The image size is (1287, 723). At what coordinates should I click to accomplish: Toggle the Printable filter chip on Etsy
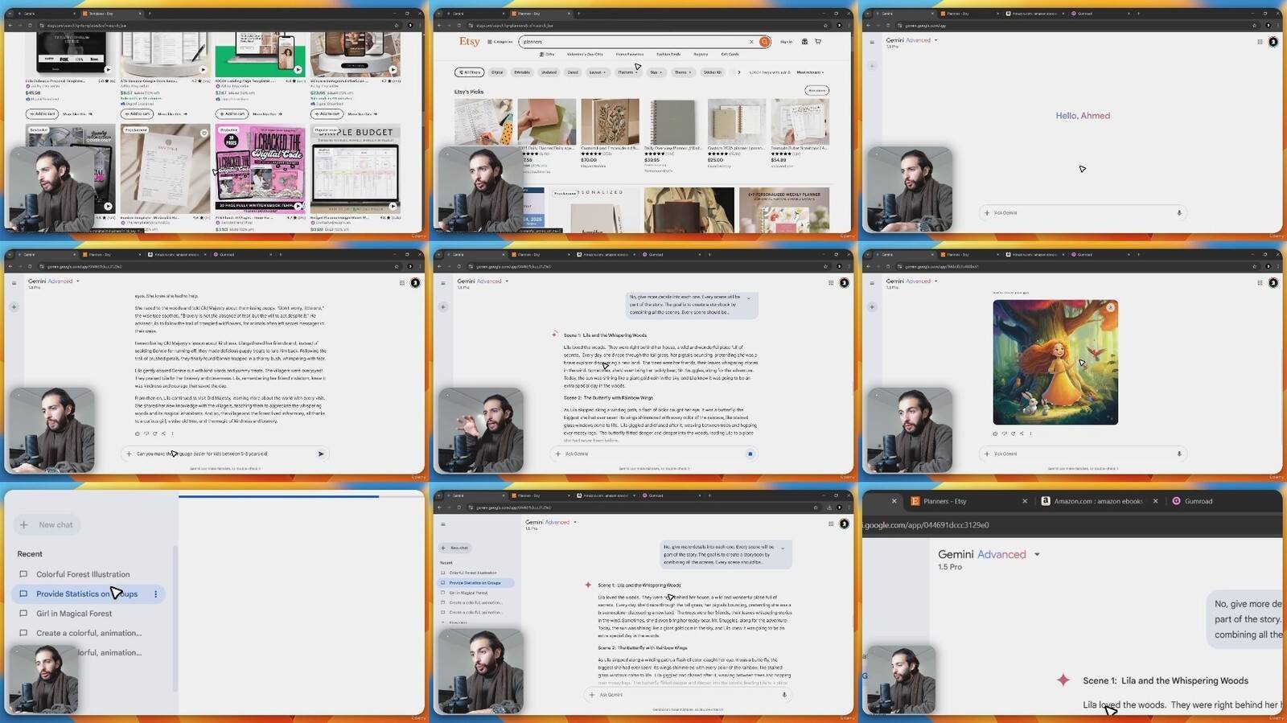[x=522, y=72]
